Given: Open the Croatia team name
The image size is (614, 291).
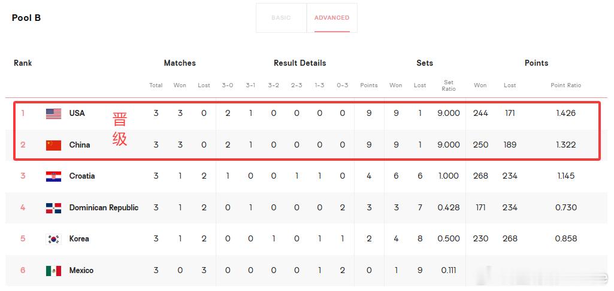Looking at the screenshot, I should coord(82,176).
